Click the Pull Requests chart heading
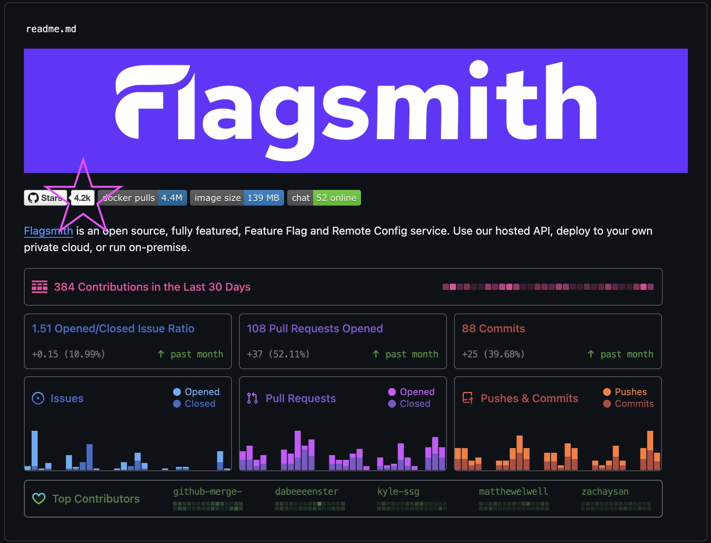The image size is (711, 543). point(301,398)
